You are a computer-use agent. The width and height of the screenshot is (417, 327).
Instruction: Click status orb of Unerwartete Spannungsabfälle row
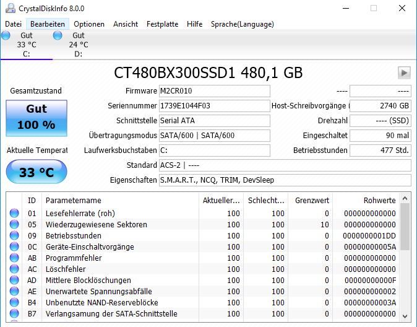point(14,292)
